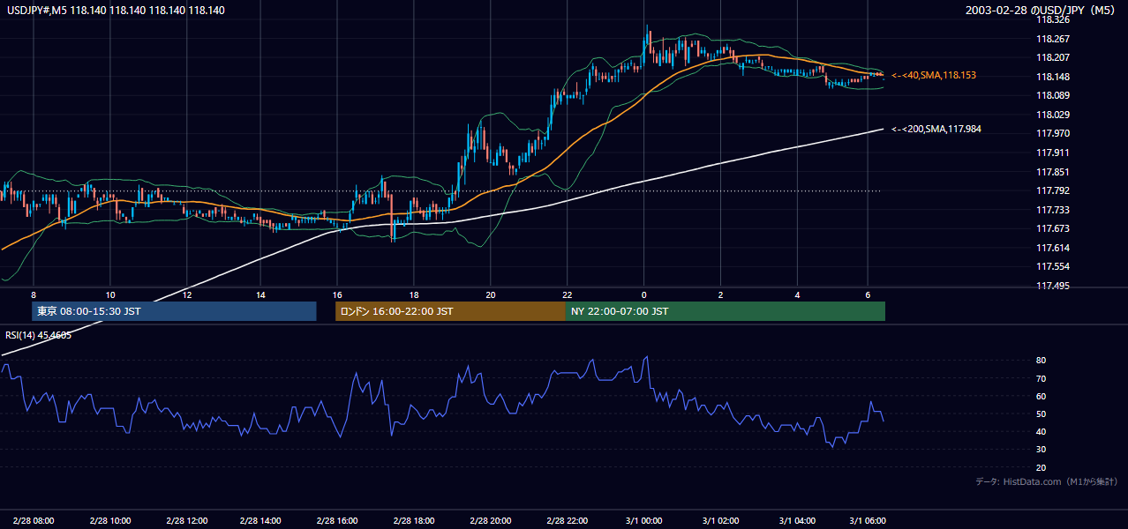
Task: Click RSI axis level 70
Action: [1042, 378]
